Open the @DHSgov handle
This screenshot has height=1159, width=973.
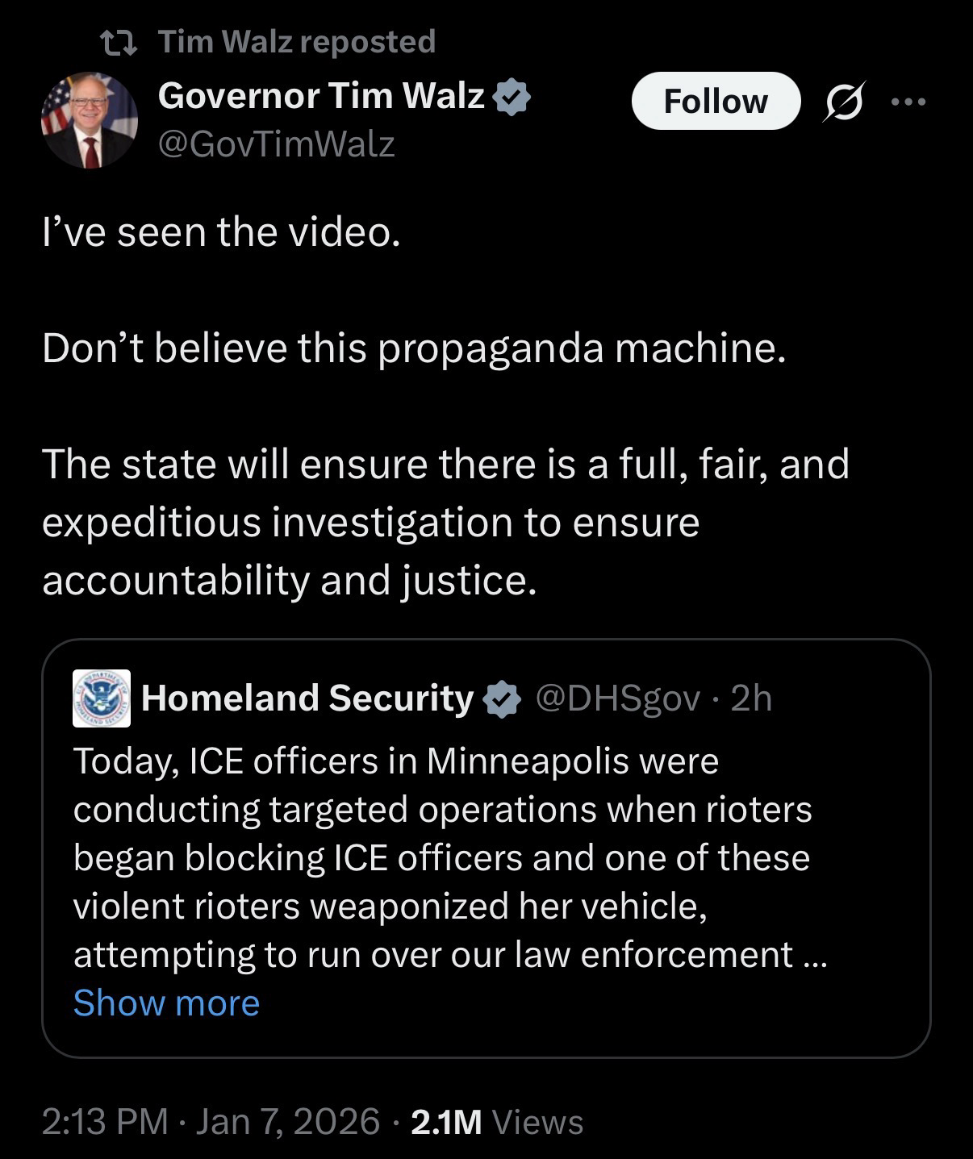617,698
